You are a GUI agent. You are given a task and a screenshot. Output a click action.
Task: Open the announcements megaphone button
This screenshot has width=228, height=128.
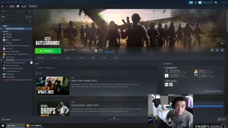click(x=191, y=3)
